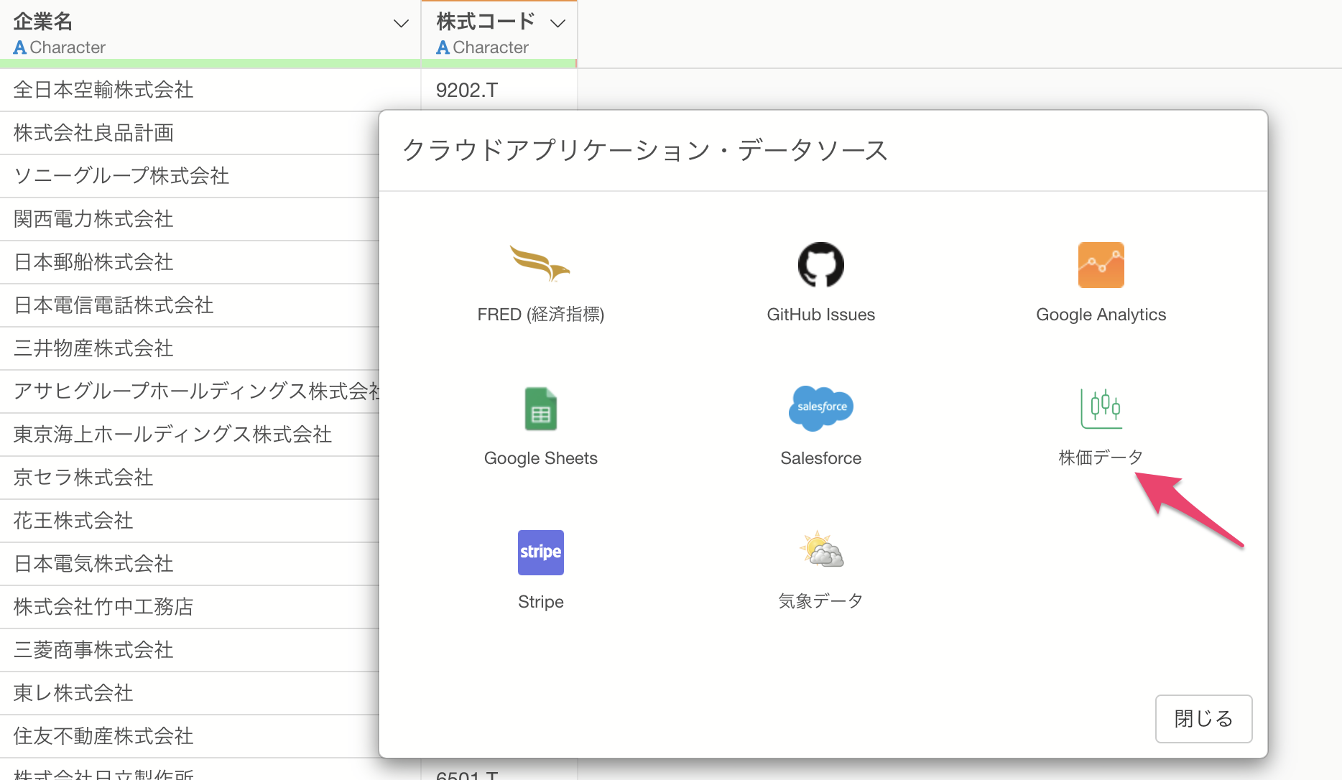Open the 気象データ weather icon

click(x=820, y=550)
